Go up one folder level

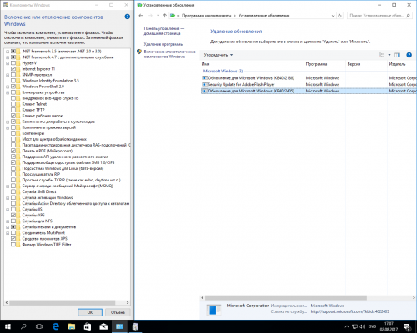[x=164, y=16]
